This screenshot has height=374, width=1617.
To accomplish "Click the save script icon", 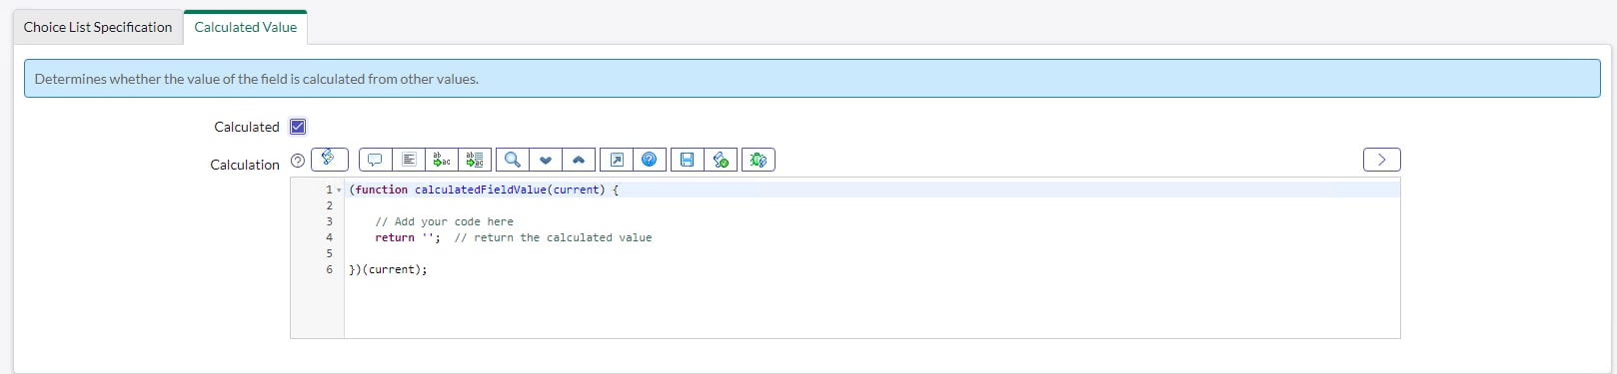I will [688, 160].
